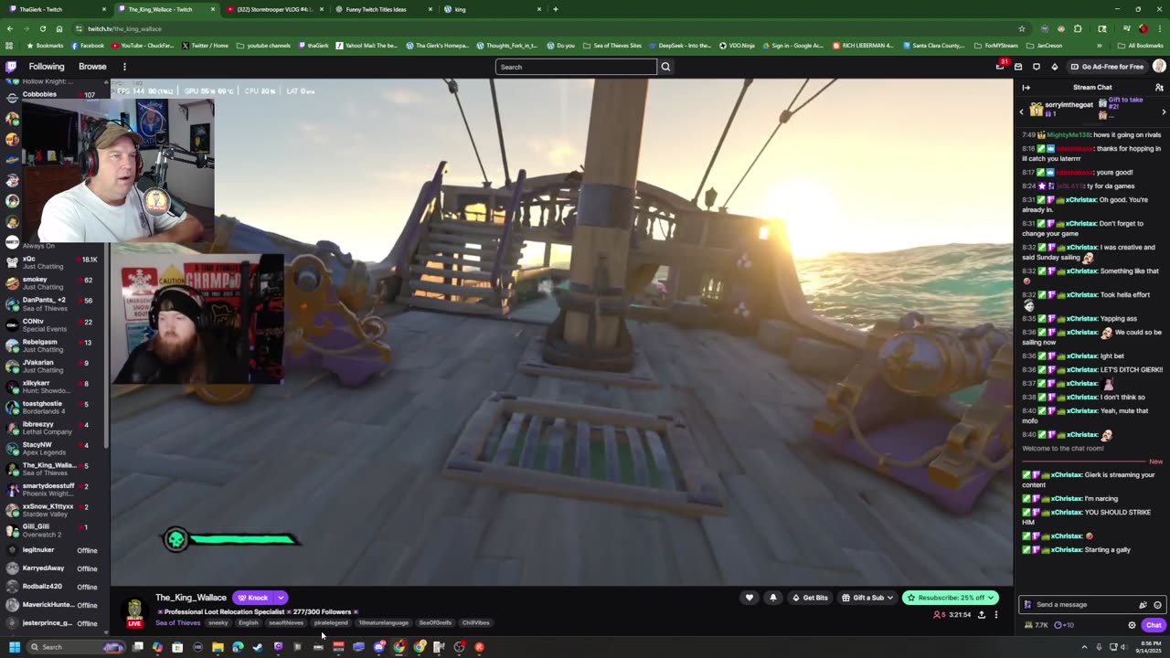Image resolution: width=1170 pixels, height=658 pixels.
Task: Switch to the king browser tab
Action: pyautogui.click(x=492, y=9)
